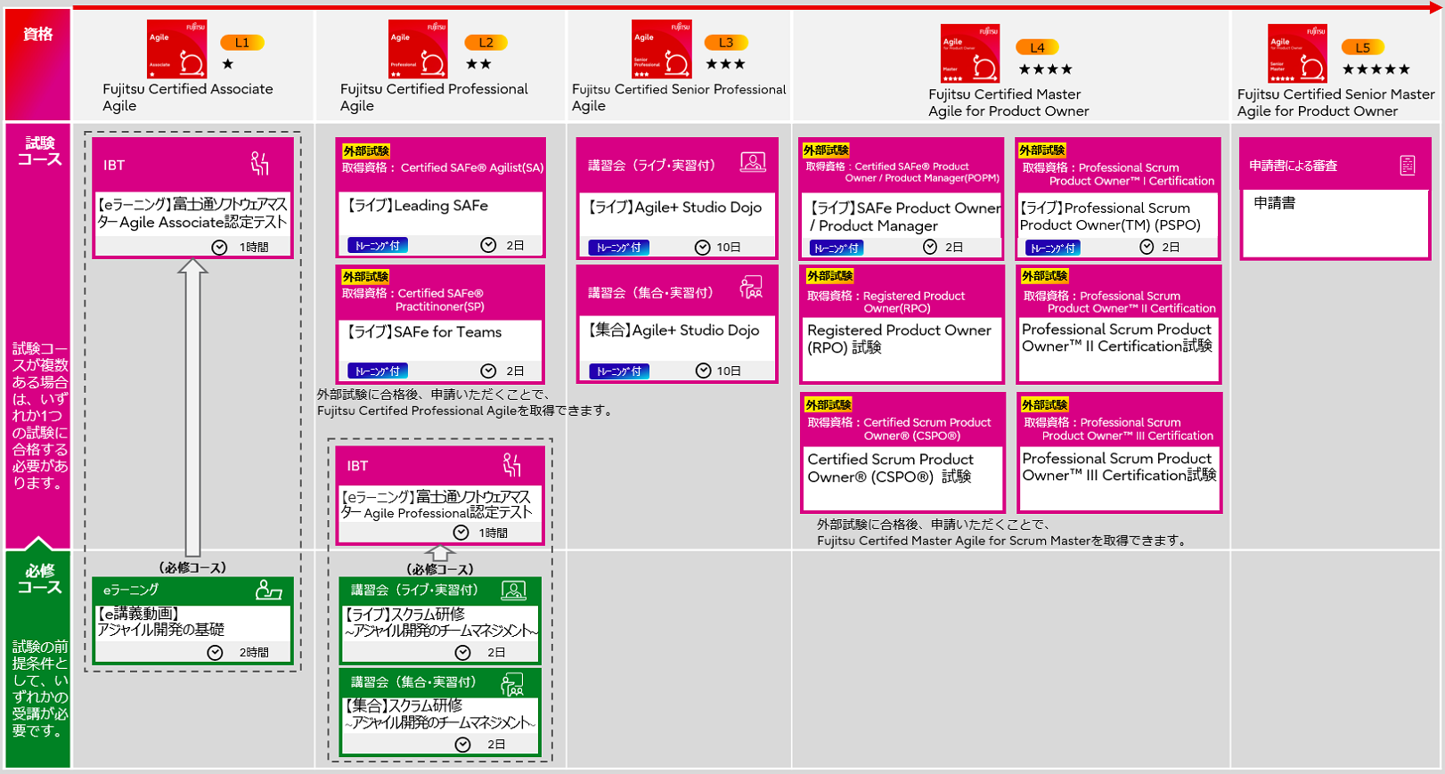Click 取得資格：Professional Scrum Product Owner™ I Certification text
1445x774 pixels.
[x=1118, y=174]
